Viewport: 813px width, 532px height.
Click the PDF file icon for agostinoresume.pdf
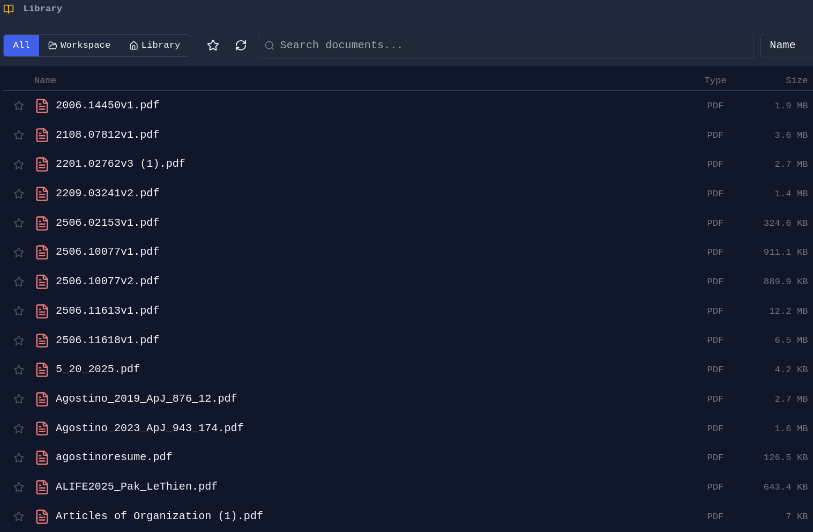(42, 457)
